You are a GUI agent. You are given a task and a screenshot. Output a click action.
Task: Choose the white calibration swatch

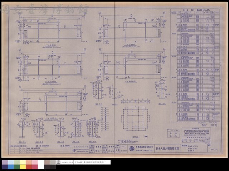point(41,165)
